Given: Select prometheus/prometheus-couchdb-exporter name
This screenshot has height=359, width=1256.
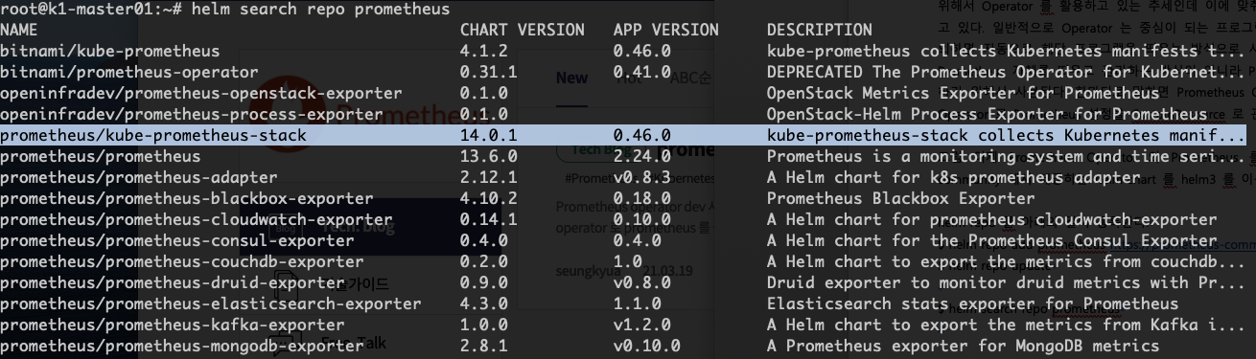Looking at the screenshot, I should [182, 261].
